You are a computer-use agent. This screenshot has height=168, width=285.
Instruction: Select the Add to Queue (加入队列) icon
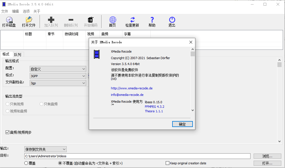click(x=51, y=21)
